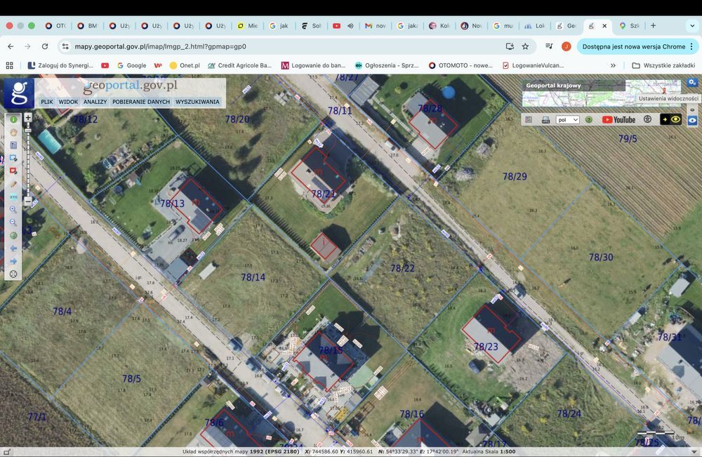Image resolution: width=702 pixels, height=457 pixels.
Task: Go back in browser history
Action: [x=11, y=46]
